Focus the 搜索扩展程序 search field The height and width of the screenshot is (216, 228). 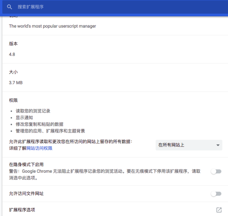tap(116, 7)
